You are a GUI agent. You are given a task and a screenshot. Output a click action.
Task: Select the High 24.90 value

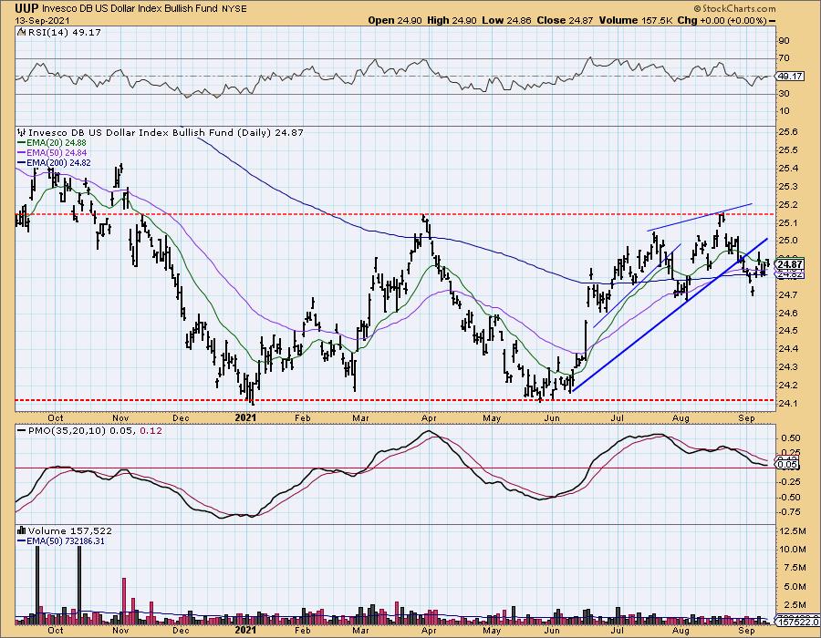coord(452,20)
